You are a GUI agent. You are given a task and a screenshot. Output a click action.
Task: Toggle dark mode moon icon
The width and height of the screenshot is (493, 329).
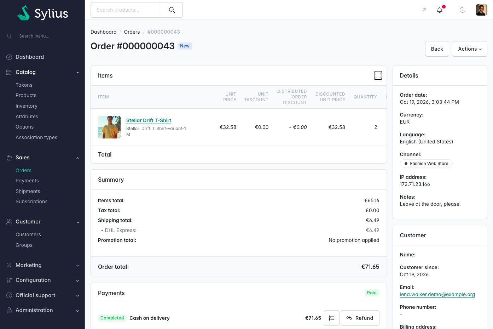[462, 10]
